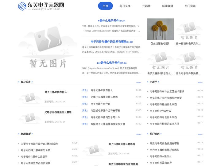Click 每日头条 section heading
This screenshot has width=221, height=166.
pos(26,82)
